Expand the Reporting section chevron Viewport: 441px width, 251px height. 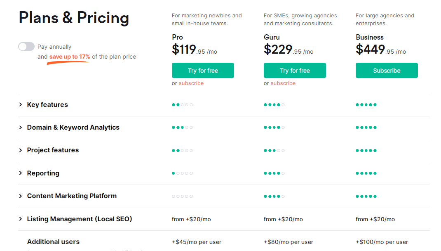[20, 173]
